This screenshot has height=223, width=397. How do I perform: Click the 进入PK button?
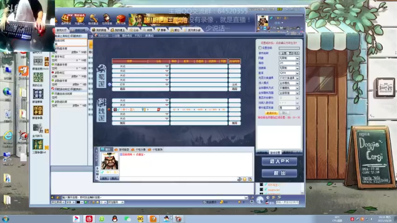(x=279, y=162)
